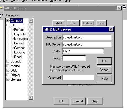Open the Window menu
This screenshot has height=112, width=127.
point(56,1)
